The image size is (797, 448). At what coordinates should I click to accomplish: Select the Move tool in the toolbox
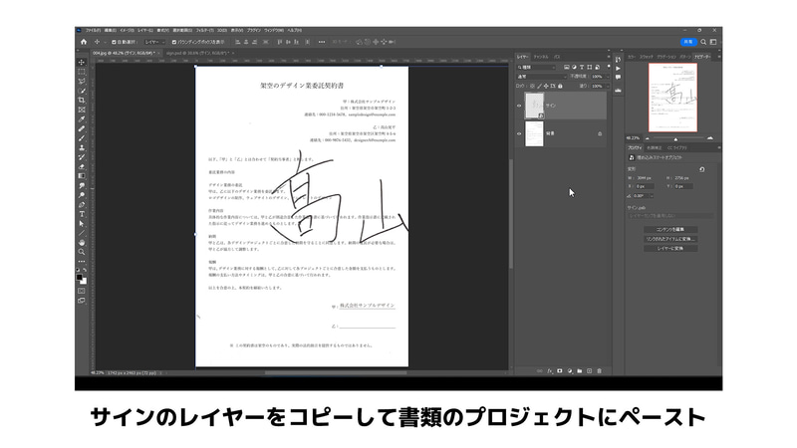click(x=82, y=62)
